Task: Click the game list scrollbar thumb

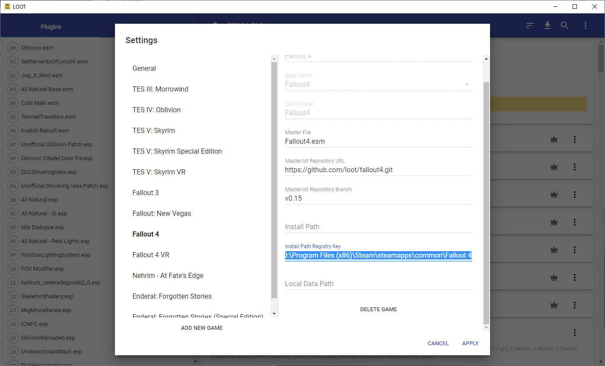Action: pyautogui.click(x=274, y=180)
